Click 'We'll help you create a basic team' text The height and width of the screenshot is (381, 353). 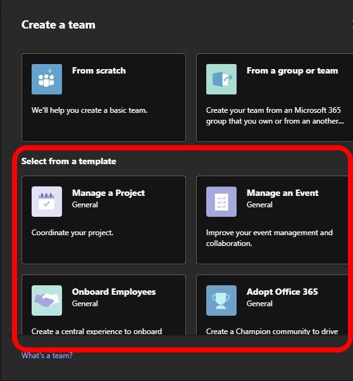89,110
